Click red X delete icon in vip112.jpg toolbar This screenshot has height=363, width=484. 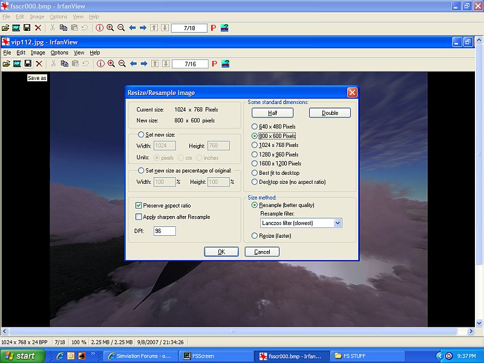[x=39, y=64]
